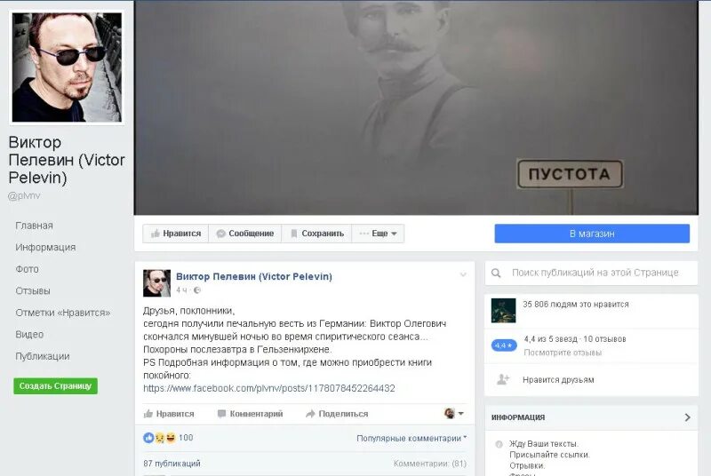Screen dimensions: 711x476
Task: Open Отметки «Нравится» in the sidebar
Action: pyautogui.click(x=62, y=313)
